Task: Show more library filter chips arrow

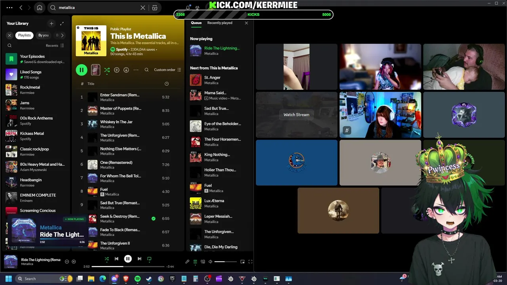Action: [62, 35]
